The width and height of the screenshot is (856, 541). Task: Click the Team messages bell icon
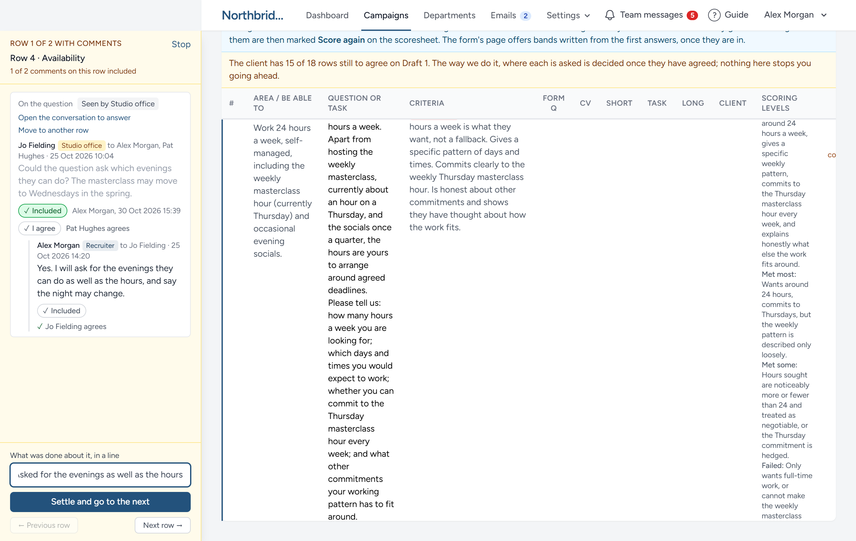click(x=609, y=15)
